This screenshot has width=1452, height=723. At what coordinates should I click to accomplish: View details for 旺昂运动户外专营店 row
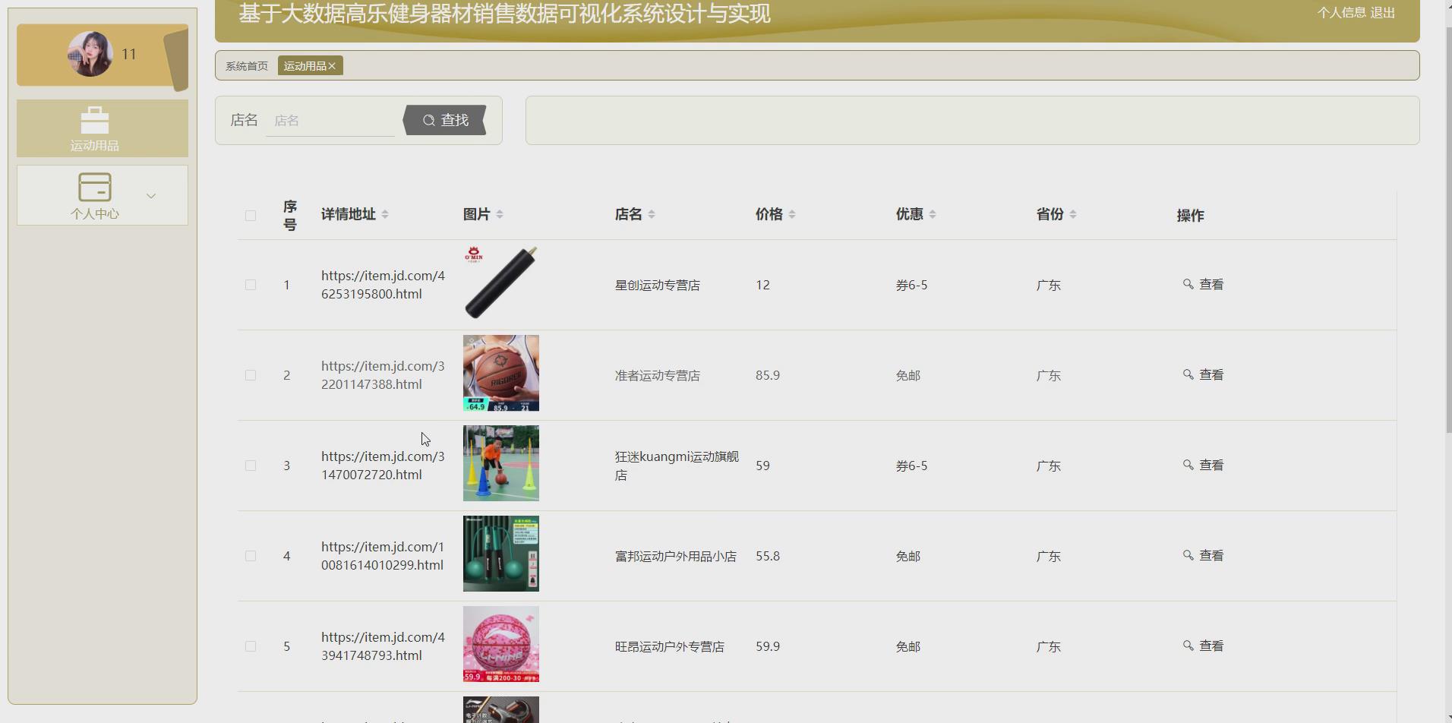pyautogui.click(x=1204, y=646)
